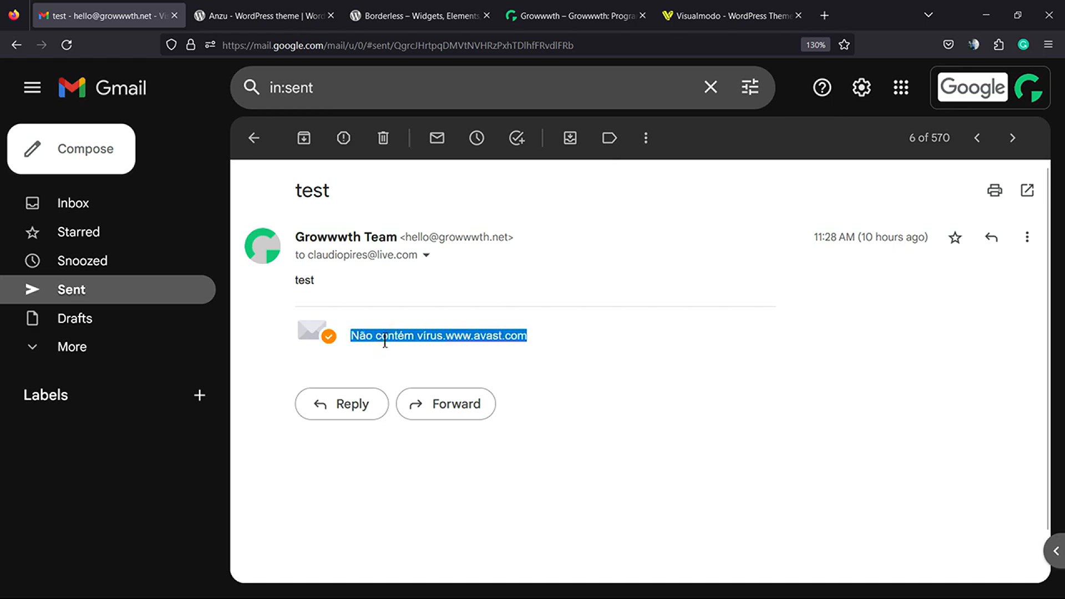
Task: Open the Support help icon
Action: pyautogui.click(x=822, y=87)
